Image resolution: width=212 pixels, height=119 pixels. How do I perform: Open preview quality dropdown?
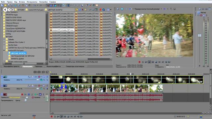point(161,9)
